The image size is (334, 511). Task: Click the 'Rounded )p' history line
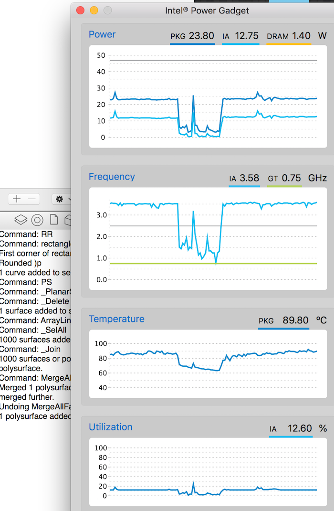[x=21, y=263]
